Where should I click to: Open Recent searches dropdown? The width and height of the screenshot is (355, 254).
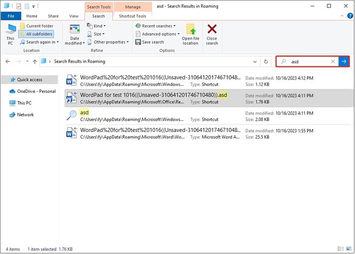(x=156, y=26)
